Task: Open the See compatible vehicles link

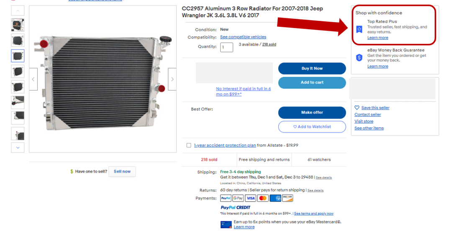Action: (x=243, y=37)
